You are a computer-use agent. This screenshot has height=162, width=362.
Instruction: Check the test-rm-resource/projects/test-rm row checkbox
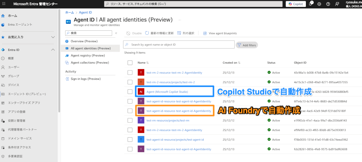(130, 120)
